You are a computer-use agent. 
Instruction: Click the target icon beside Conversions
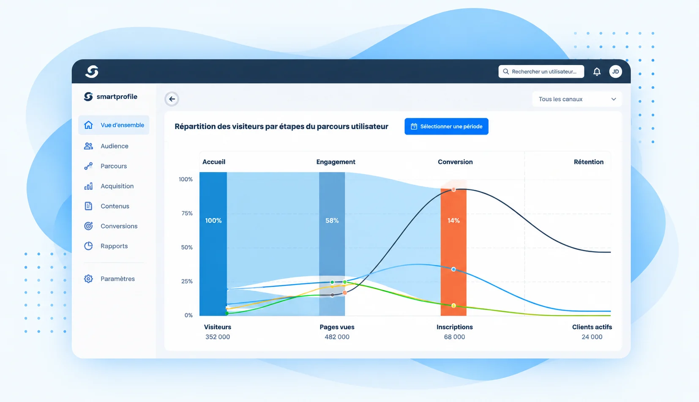88,226
